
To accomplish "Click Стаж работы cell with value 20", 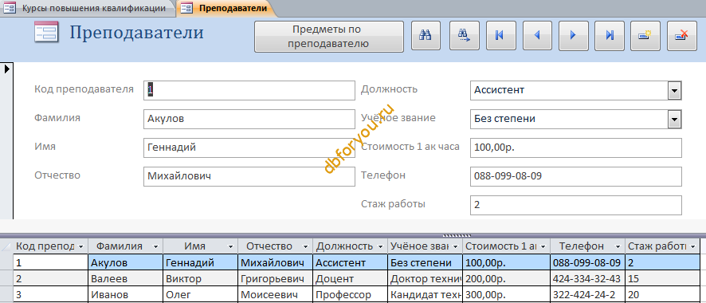I will pos(662,295).
